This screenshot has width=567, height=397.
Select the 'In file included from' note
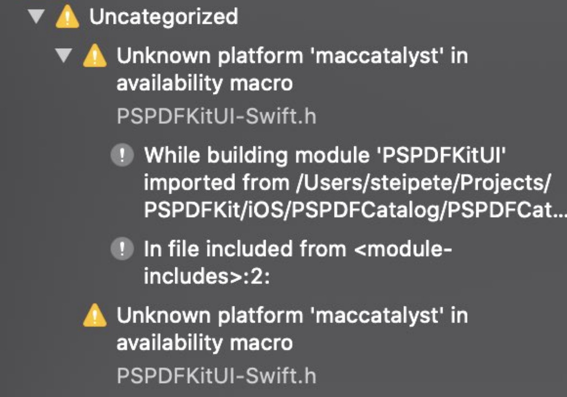[x=297, y=249]
